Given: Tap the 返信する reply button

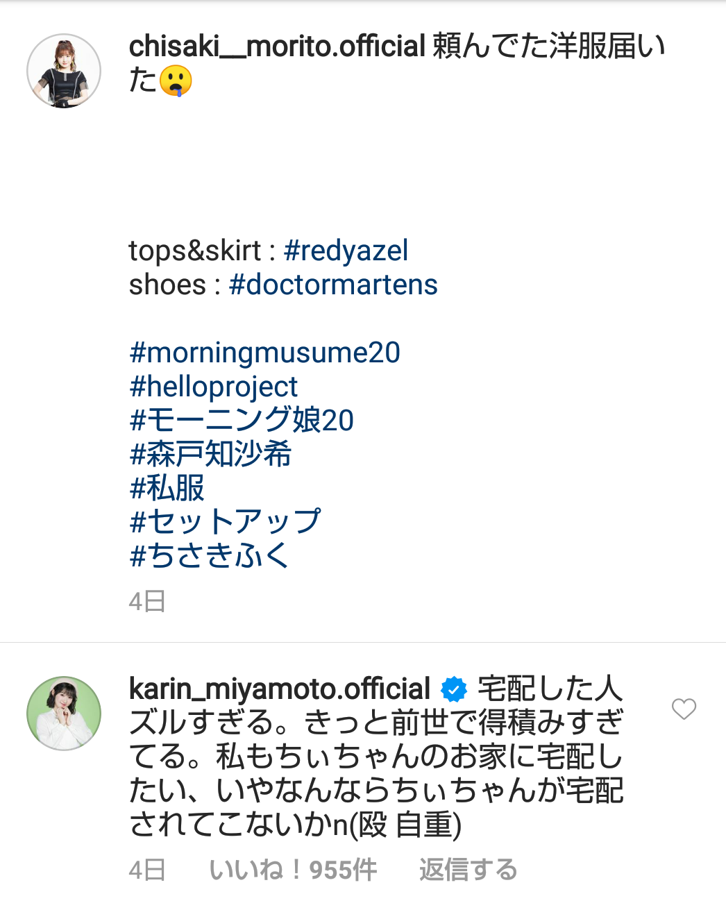Looking at the screenshot, I should point(468,870).
